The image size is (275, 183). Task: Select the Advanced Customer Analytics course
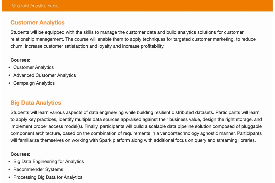[x=45, y=75]
